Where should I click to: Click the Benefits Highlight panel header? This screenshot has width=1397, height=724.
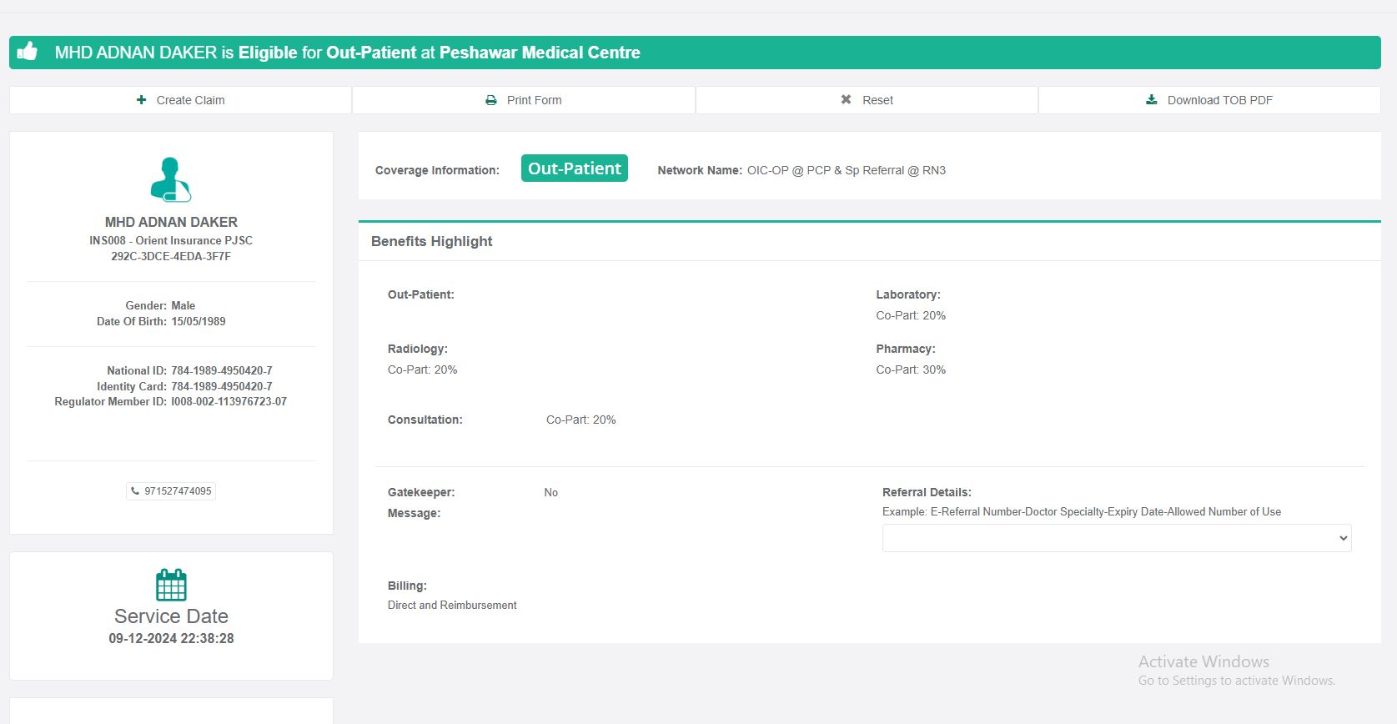432,242
